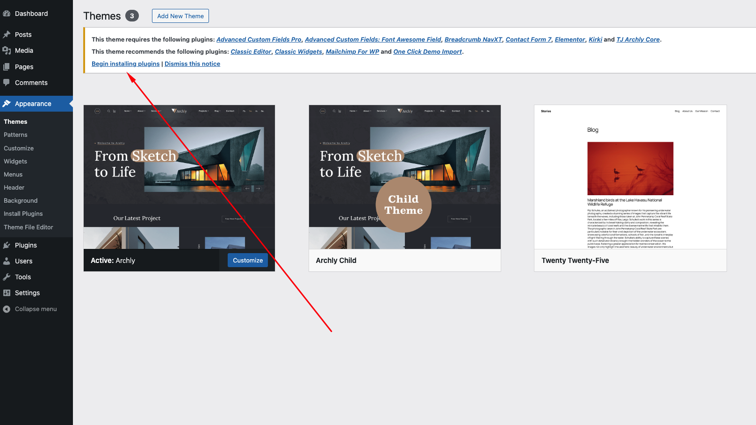Click the Archly Child theme name

pos(336,260)
